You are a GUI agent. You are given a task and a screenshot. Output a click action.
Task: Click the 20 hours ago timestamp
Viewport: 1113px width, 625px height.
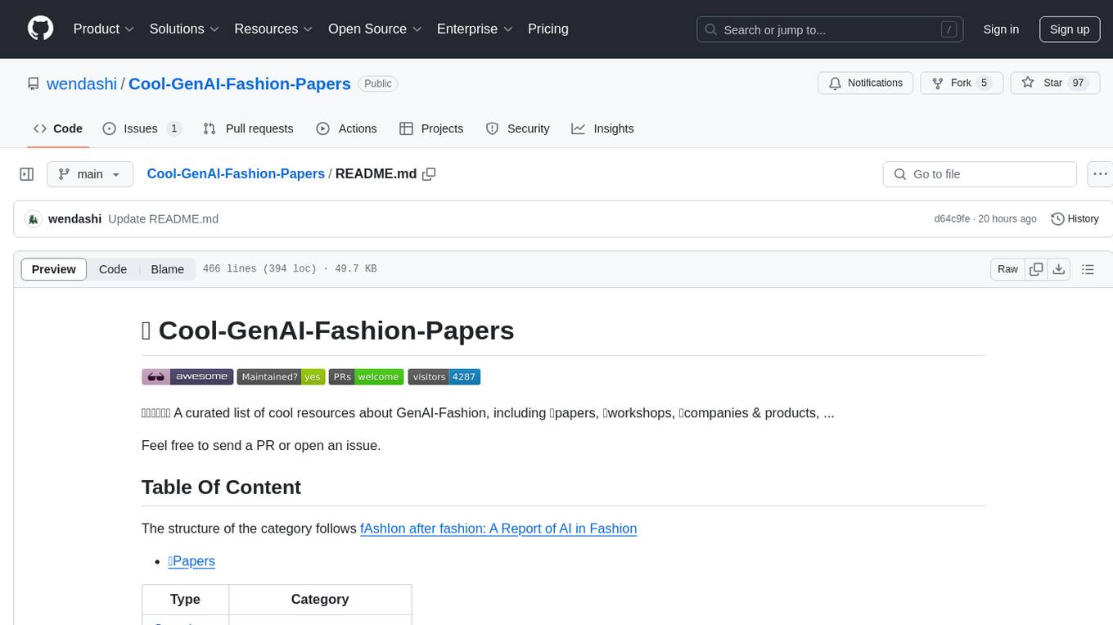(1007, 219)
